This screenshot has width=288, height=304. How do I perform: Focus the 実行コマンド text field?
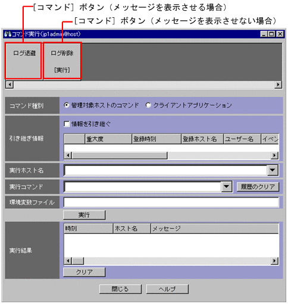[142, 187]
